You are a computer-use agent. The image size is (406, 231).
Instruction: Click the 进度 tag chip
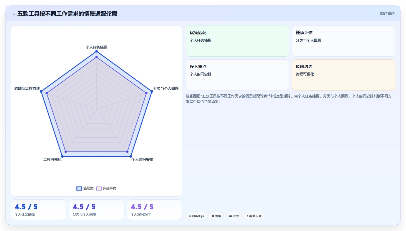click(x=234, y=216)
